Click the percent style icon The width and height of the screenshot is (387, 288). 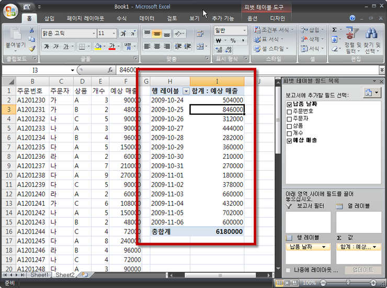coord(233,40)
